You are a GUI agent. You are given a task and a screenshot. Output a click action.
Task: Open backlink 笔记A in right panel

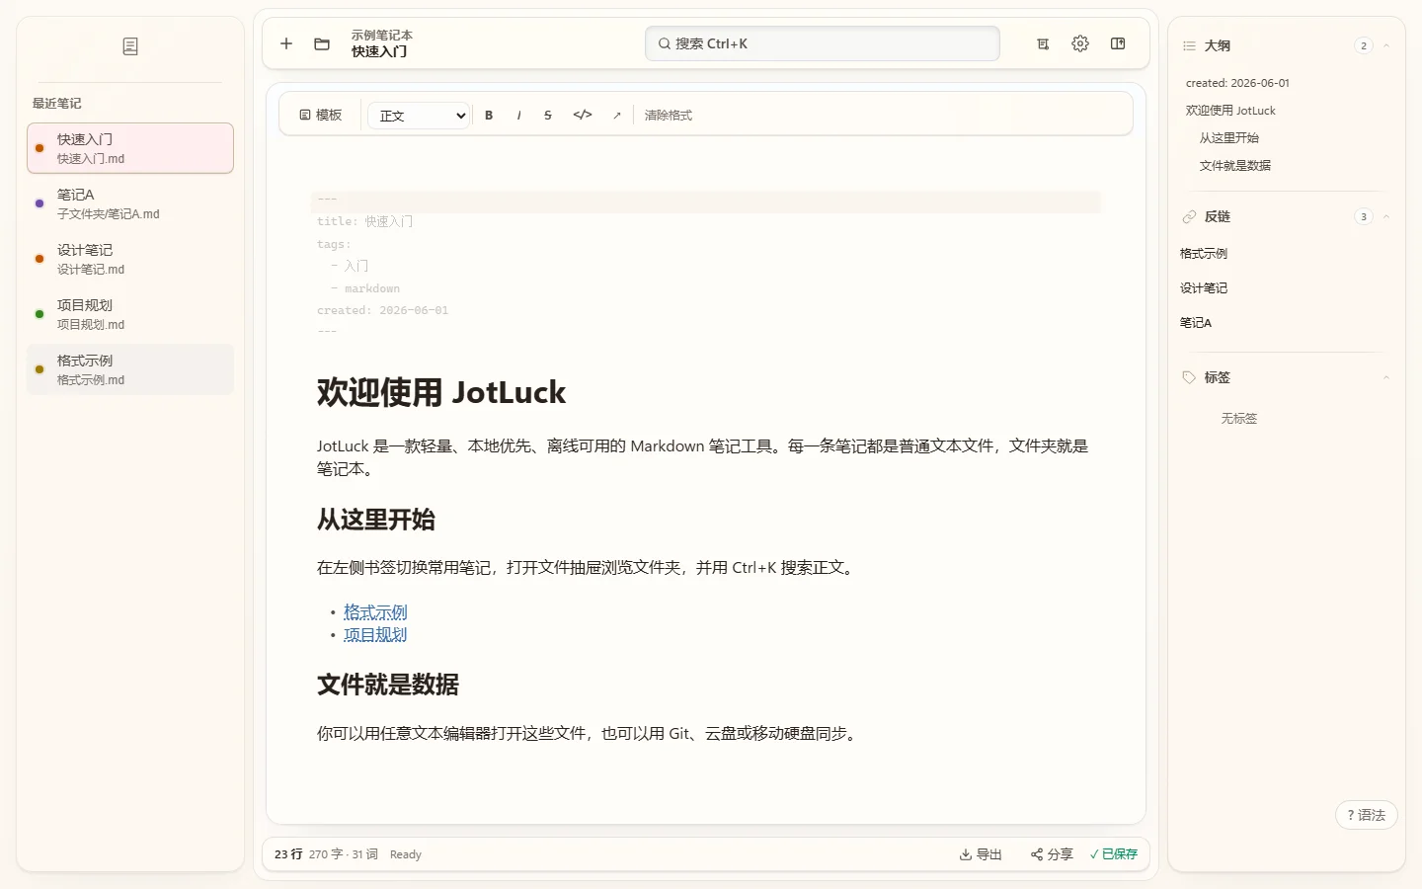[1196, 323]
